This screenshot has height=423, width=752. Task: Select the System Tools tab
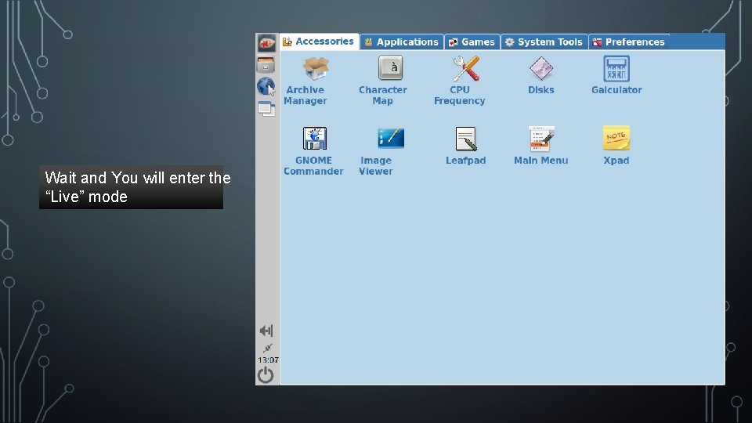[x=544, y=42]
